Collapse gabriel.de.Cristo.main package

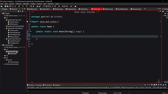click(5, 20)
